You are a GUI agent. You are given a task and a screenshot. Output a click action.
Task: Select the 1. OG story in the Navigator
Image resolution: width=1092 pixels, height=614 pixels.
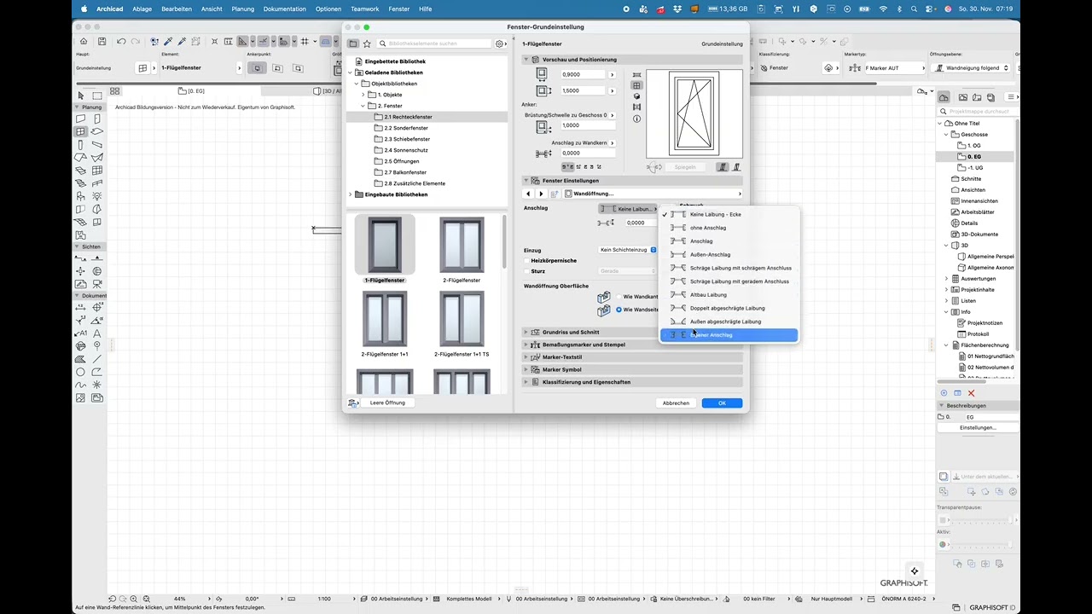pos(973,146)
